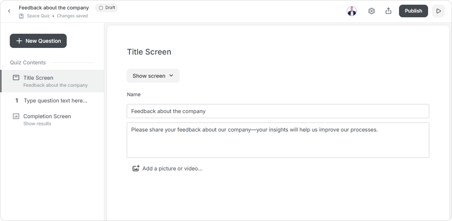The width and height of the screenshot is (452, 221).
Task: Open question 1 Type question text
Action: 53,101
